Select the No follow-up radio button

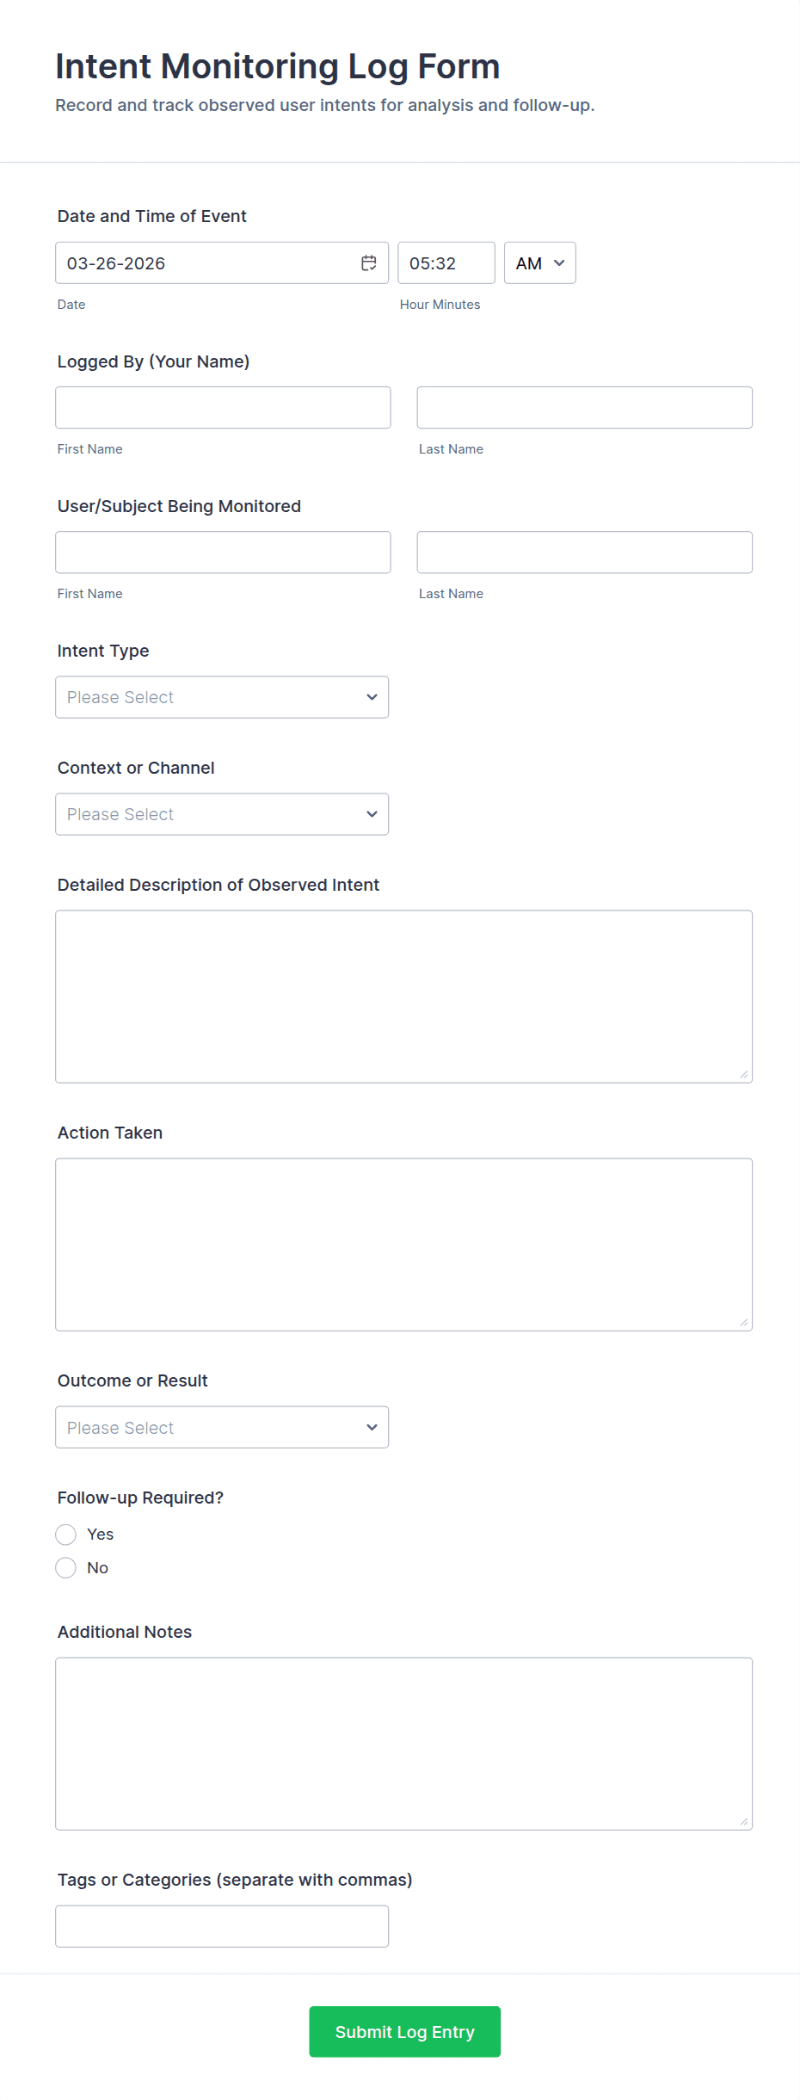[66, 1568]
